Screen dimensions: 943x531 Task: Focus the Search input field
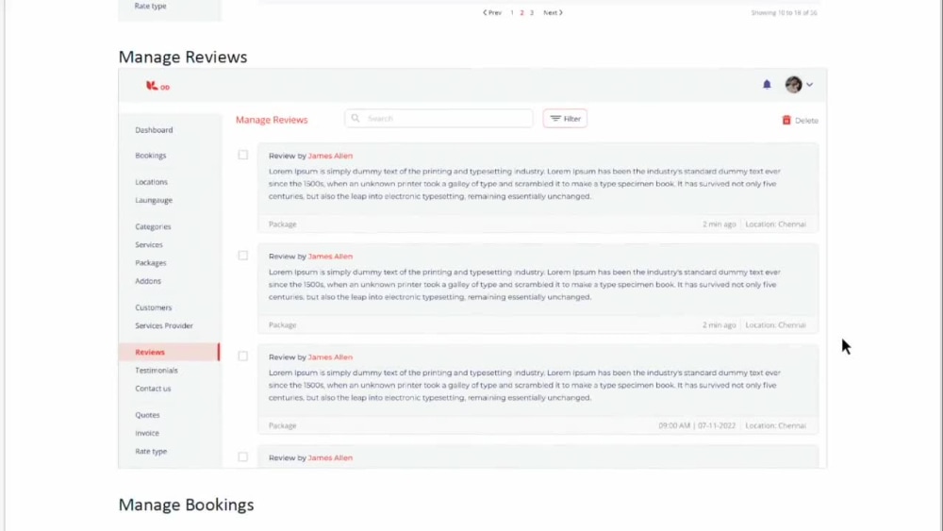coord(439,119)
